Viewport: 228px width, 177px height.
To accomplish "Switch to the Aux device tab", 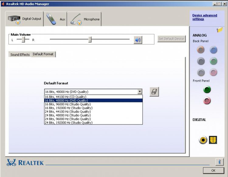I will [55, 19].
